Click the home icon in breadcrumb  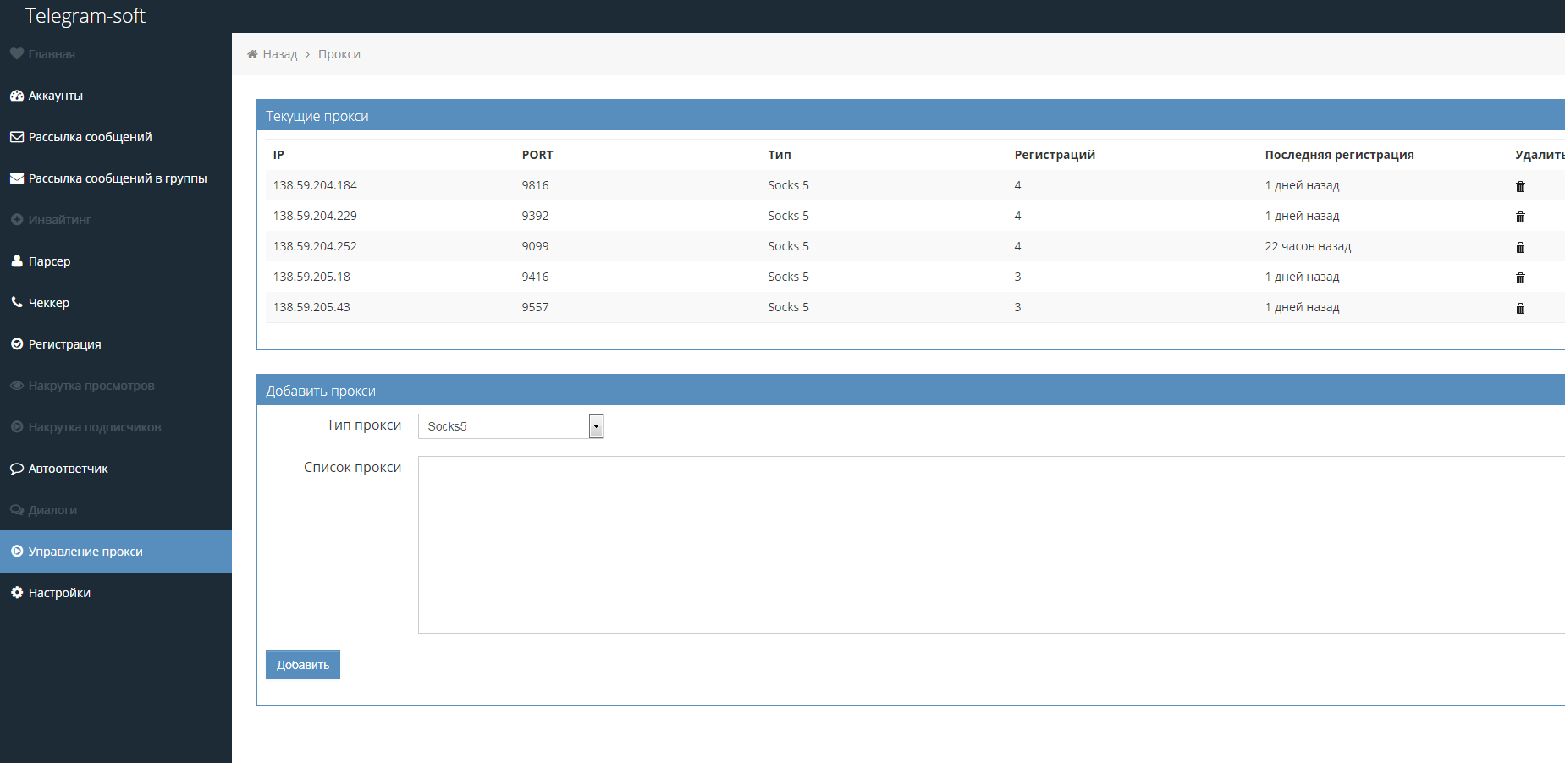click(x=252, y=54)
